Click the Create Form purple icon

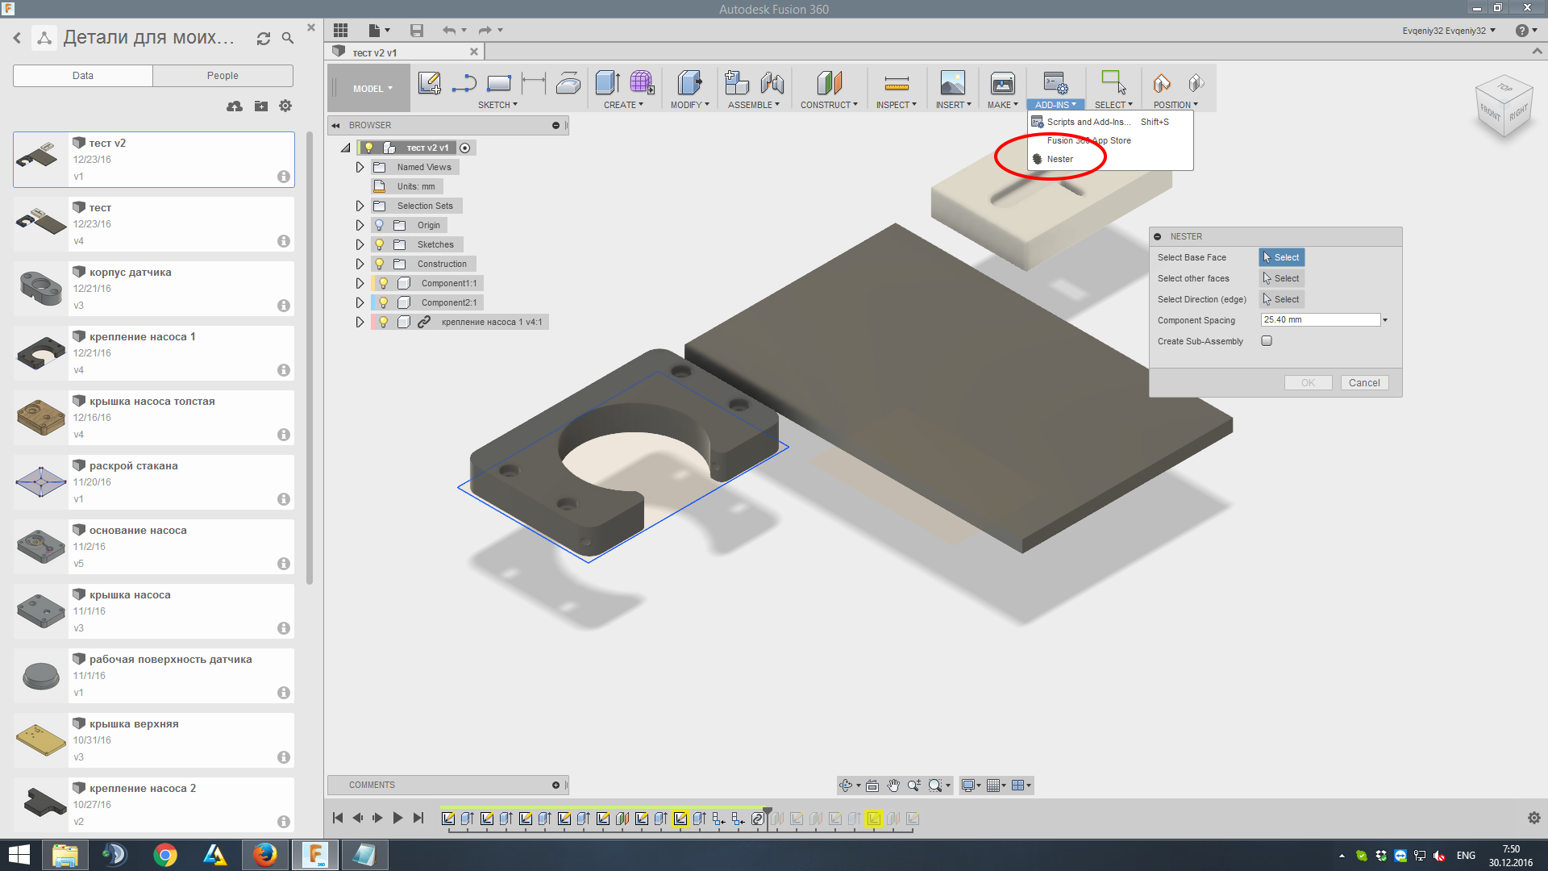click(x=642, y=83)
